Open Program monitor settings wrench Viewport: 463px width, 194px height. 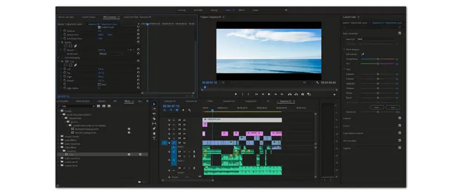click(318, 83)
